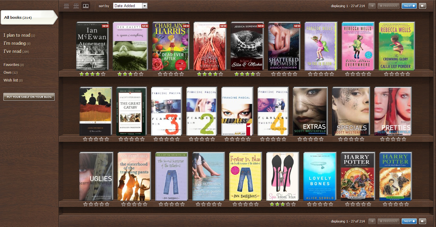Open the Fearless Sam number 2 cover
This screenshot has width=436, height=227.
pyautogui.click(x=202, y=111)
